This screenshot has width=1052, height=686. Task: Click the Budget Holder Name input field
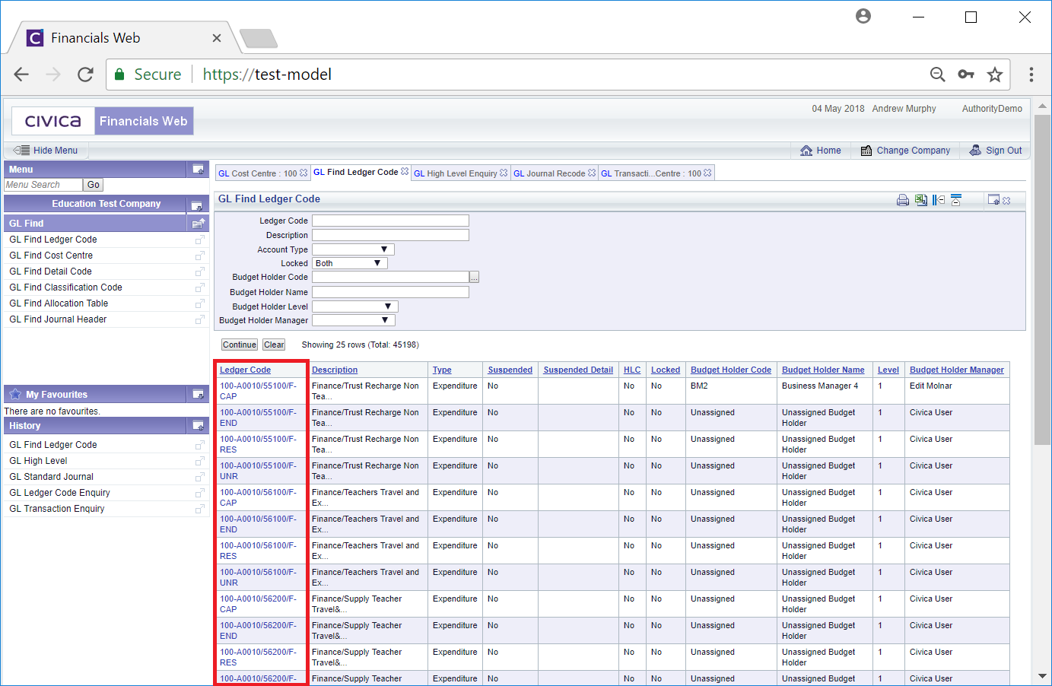[x=390, y=292]
